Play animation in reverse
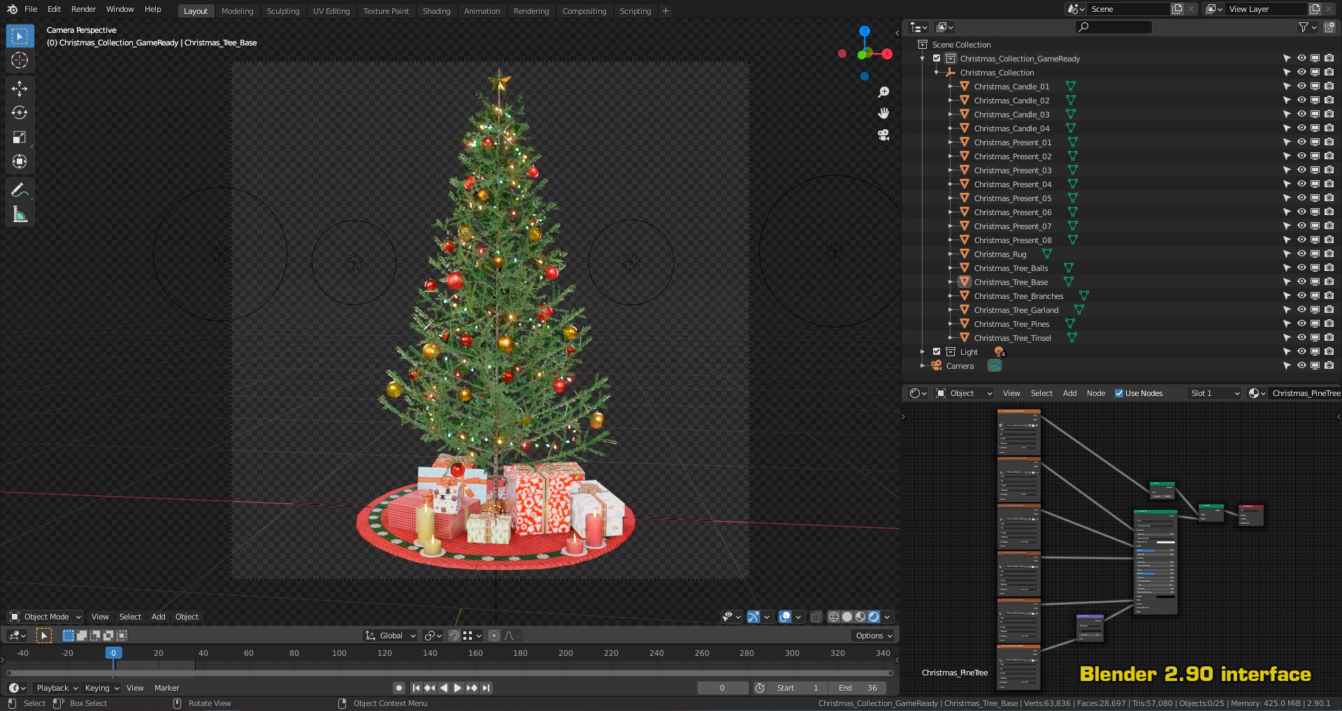 click(444, 688)
